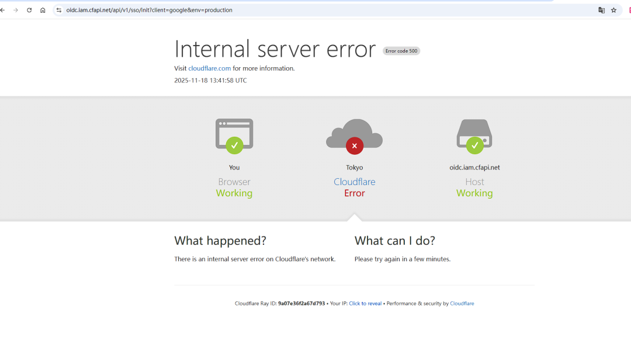Click the host server icon with checkmark
The height and width of the screenshot is (351, 631).
tap(474, 136)
